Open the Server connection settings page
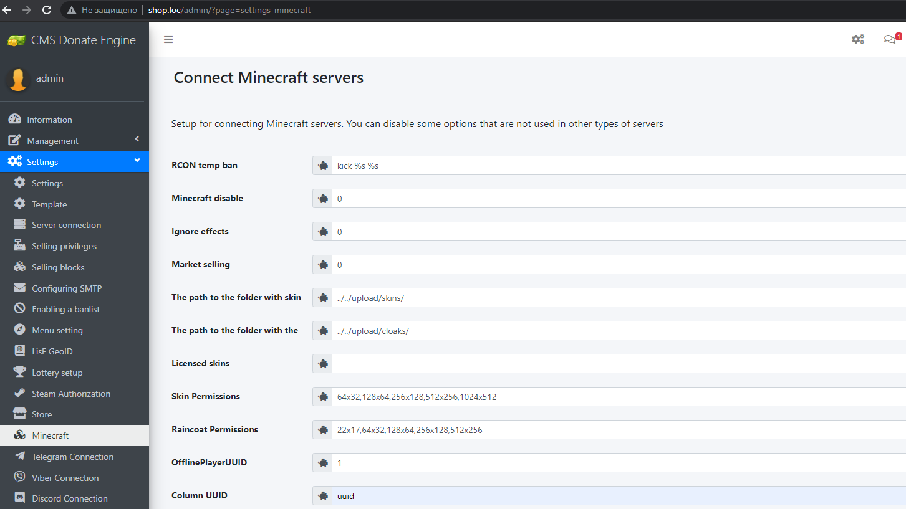This screenshot has height=509, width=906. click(x=66, y=225)
